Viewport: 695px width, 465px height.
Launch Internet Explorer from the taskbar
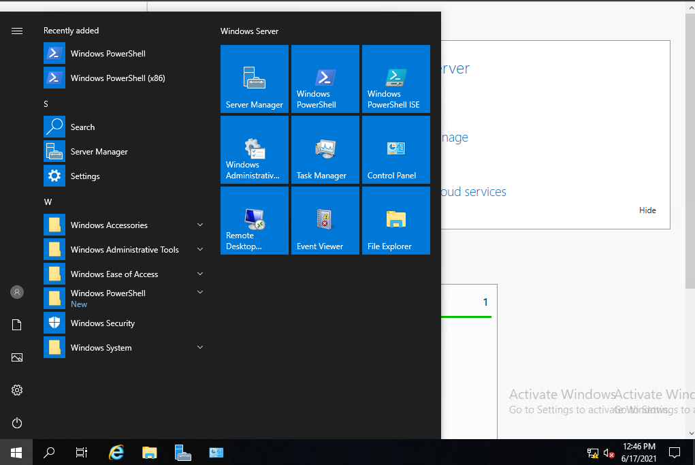point(116,452)
